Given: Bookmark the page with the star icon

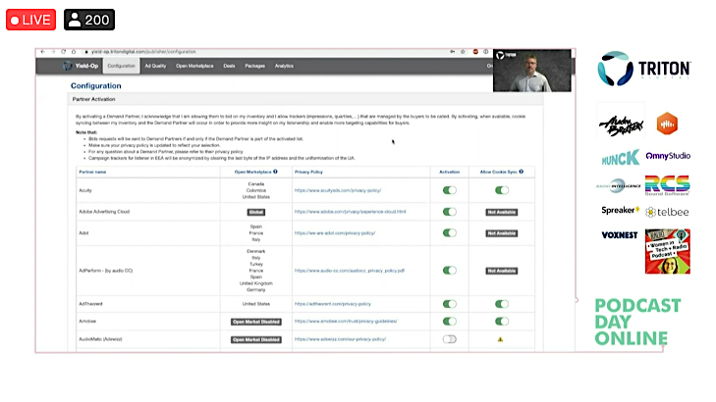Looking at the screenshot, I should (463, 52).
